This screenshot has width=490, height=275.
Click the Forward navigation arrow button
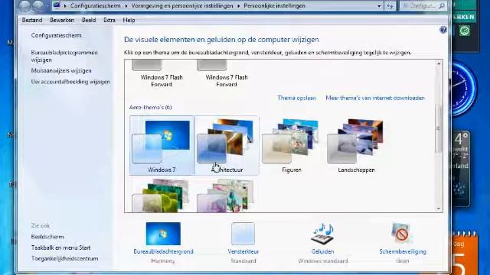(x=38, y=5)
